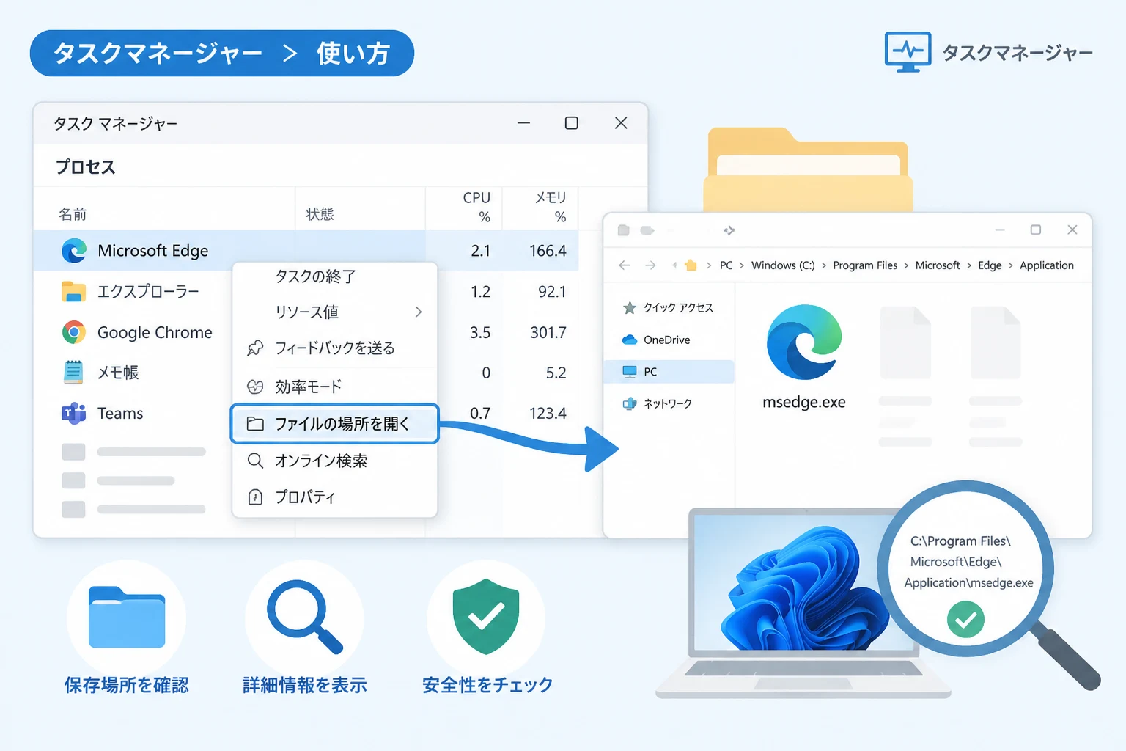The height and width of the screenshot is (751, 1126).
Task: Select the msedge.exe file icon
Action: pos(804,342)
